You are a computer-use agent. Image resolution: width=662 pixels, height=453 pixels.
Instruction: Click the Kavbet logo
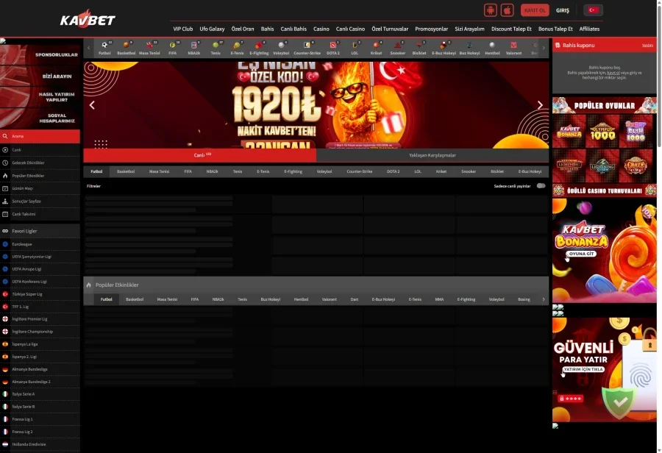88,19
